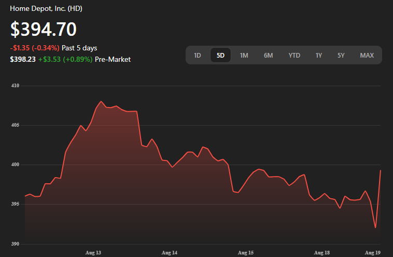Click the chart's highest peak near 408
The image size is (393, 257).
coord(101,101)
